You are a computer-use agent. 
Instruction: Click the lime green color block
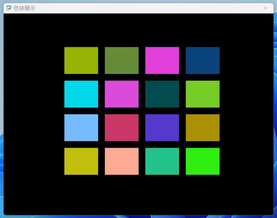pos(202,94)
